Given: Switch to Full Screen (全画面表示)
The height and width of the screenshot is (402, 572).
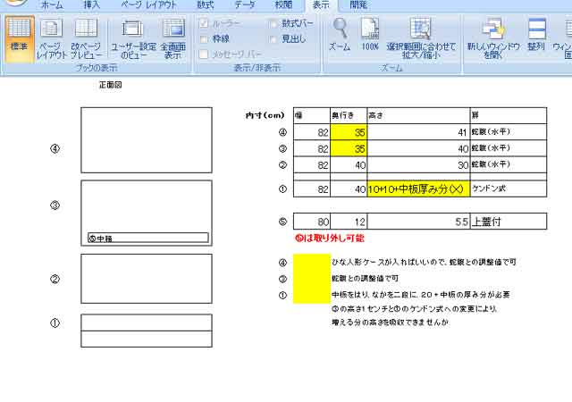Looking at the screenshot, I should click(172, 38).
